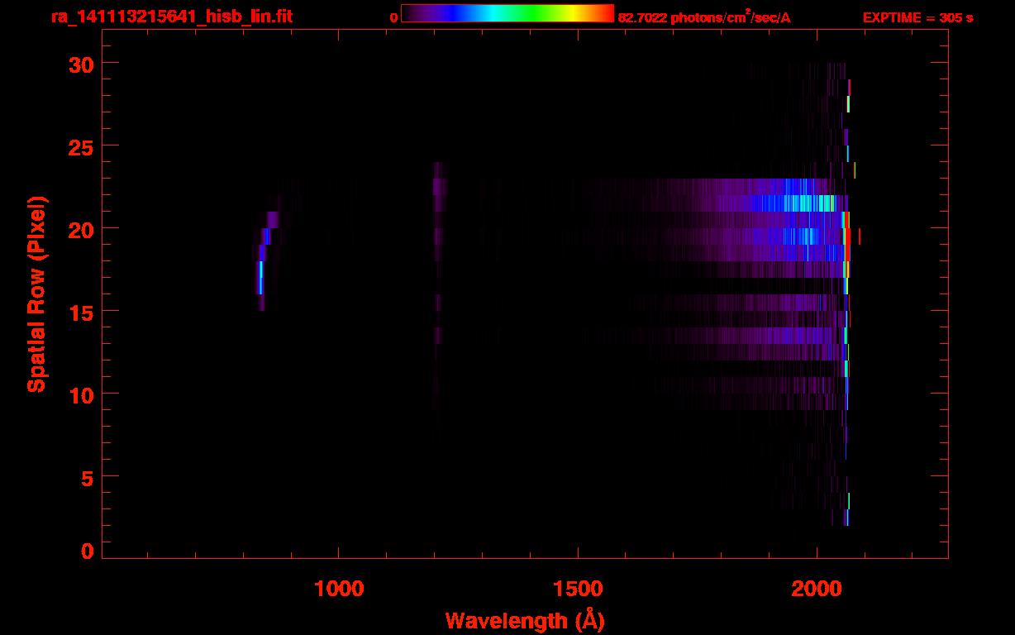Click the color scale minimum 0 label
The width and height of the screenshot is (1015, 635).
tap(394, 17)
